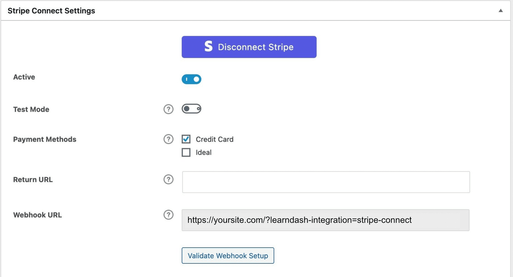The image size is (513, 277).
Task: Check the Ideal payment method checkbox
Action: tap(186, 152)
